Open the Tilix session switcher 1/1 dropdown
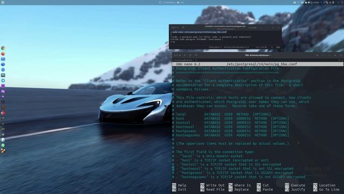 [177, 55]
